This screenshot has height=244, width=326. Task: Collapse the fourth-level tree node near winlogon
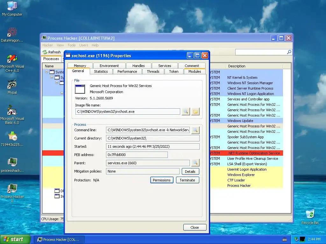point(62,93)
